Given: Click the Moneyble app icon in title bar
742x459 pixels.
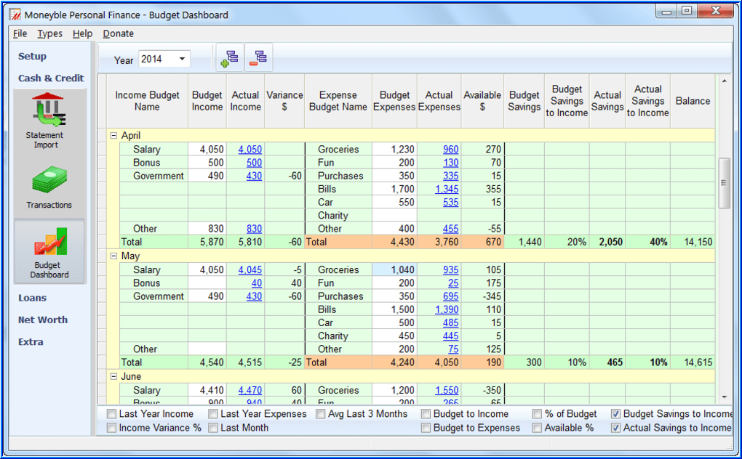Looking at the screenshot, I should click(13, 15).
